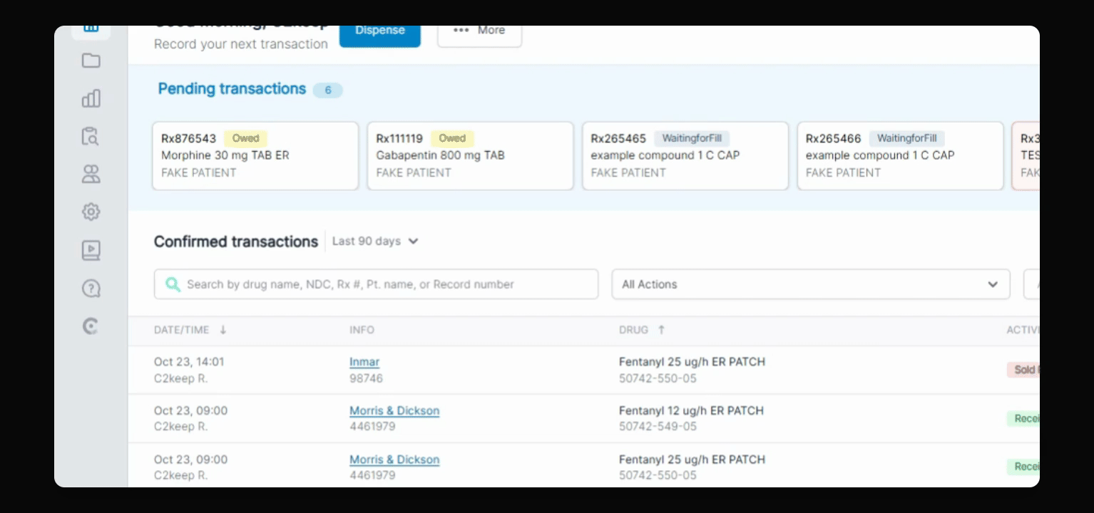Click the DATE/TIME column header label
The height and width of the screenshot is (513, 1094).
(182, 330)
